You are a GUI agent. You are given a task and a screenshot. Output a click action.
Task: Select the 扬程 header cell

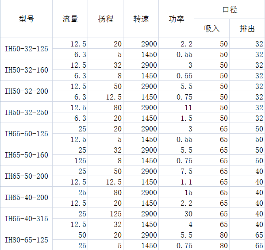(106, 19)
